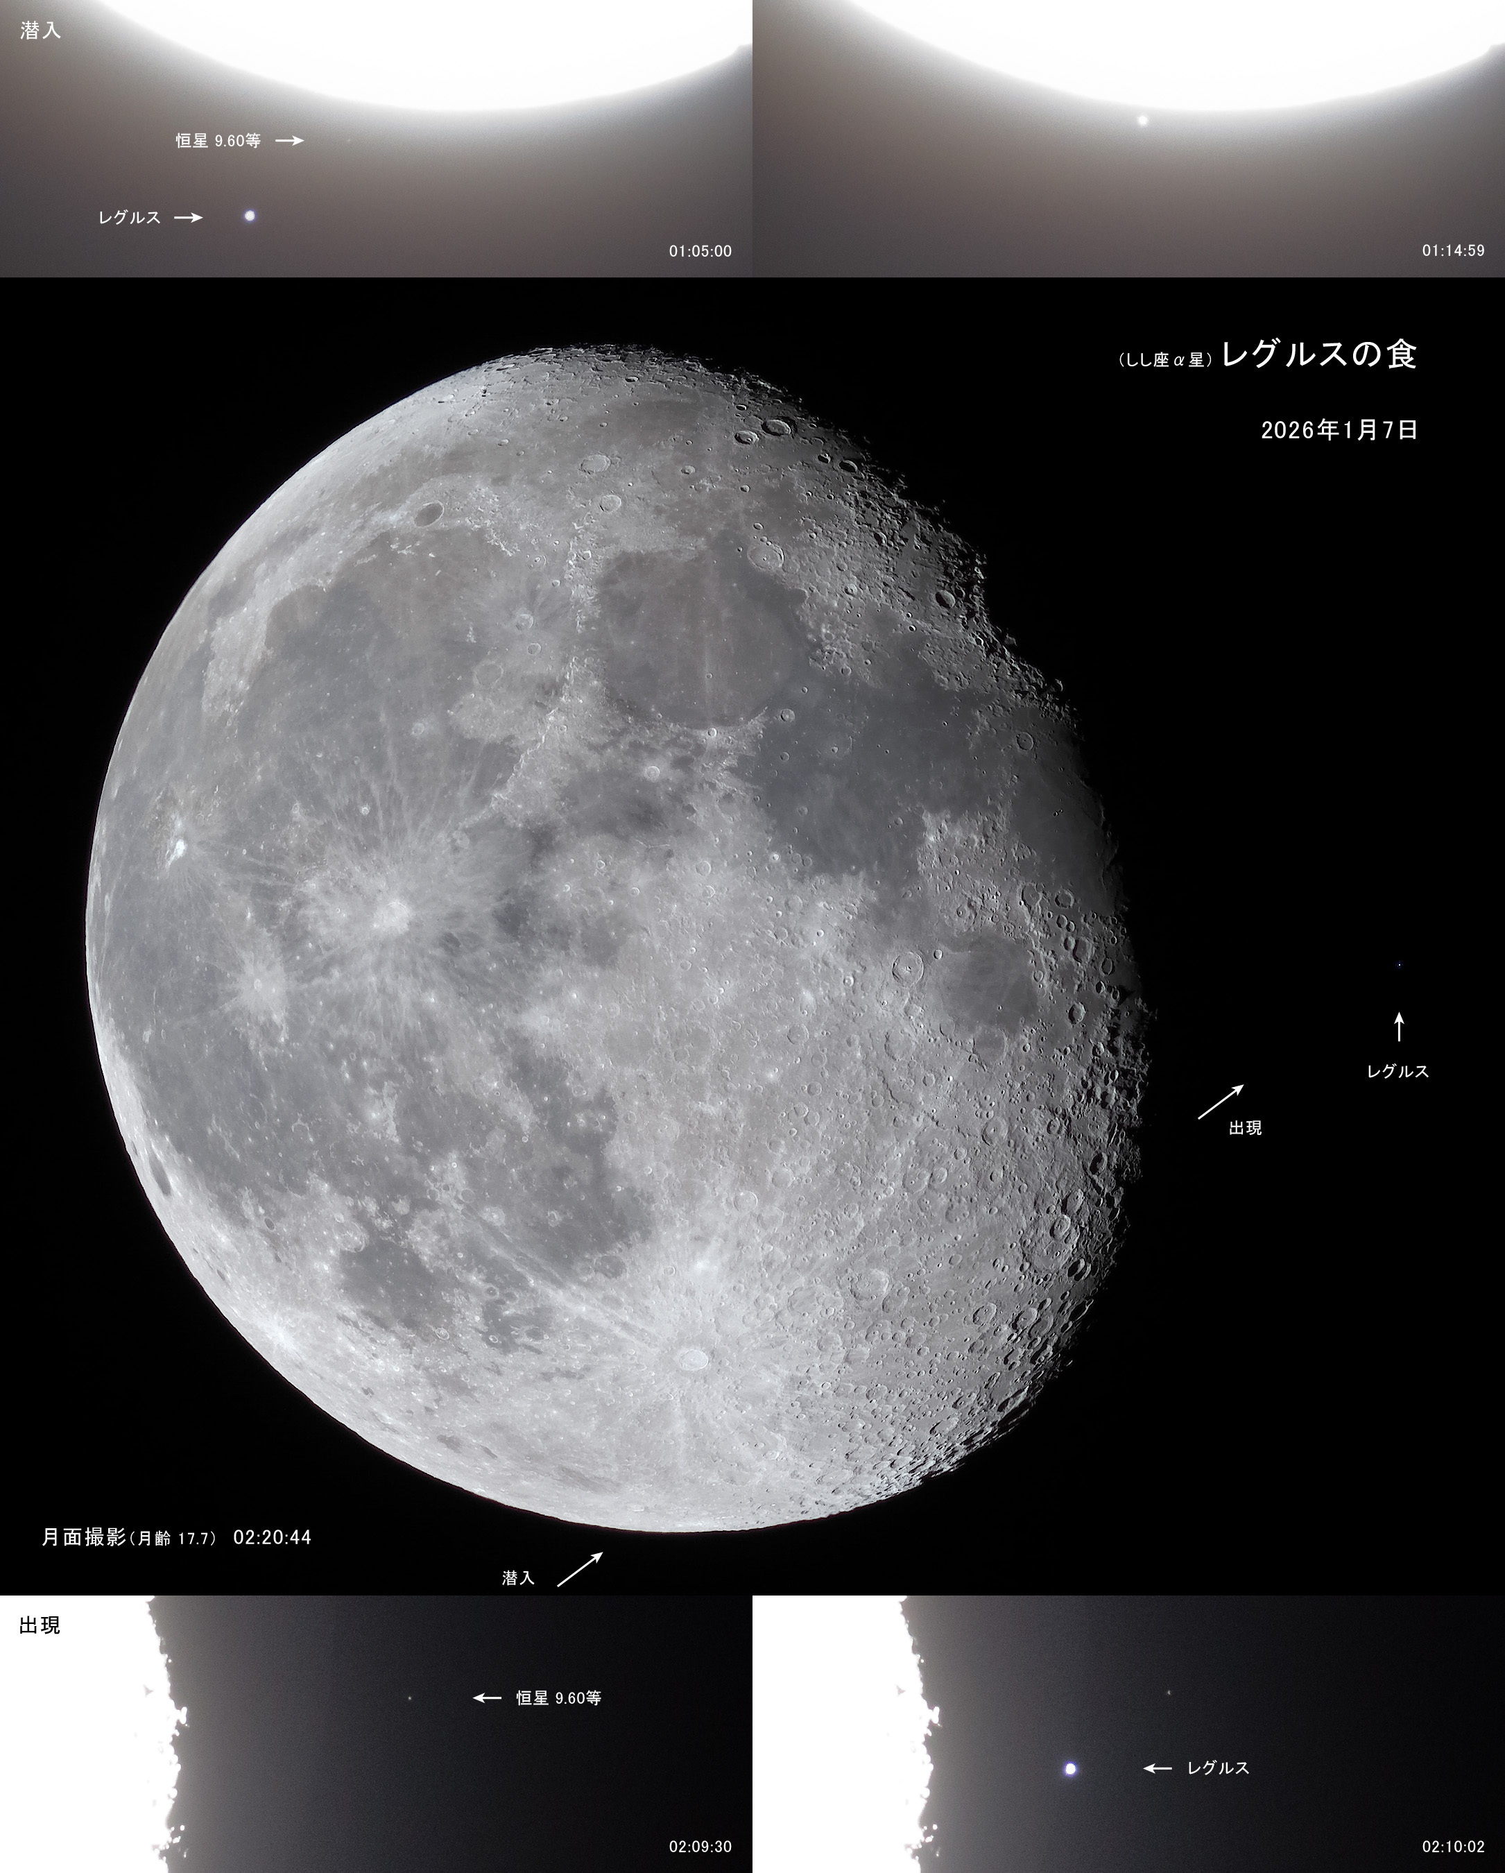Click the upward arrow beneath Regulus beside the moon
Screen dimensions: 1505x1873
(x=1398, y=1026)
